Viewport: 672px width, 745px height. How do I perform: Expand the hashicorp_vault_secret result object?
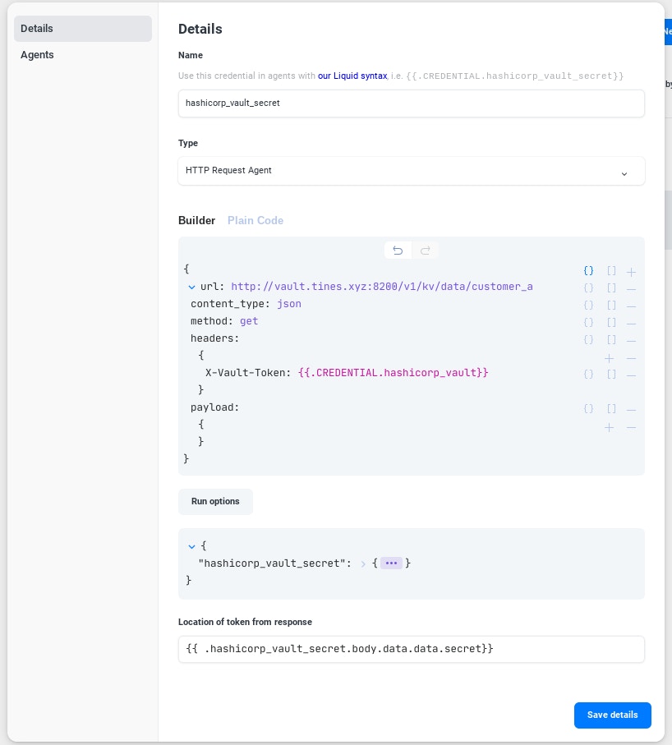(x=362, y=563)
